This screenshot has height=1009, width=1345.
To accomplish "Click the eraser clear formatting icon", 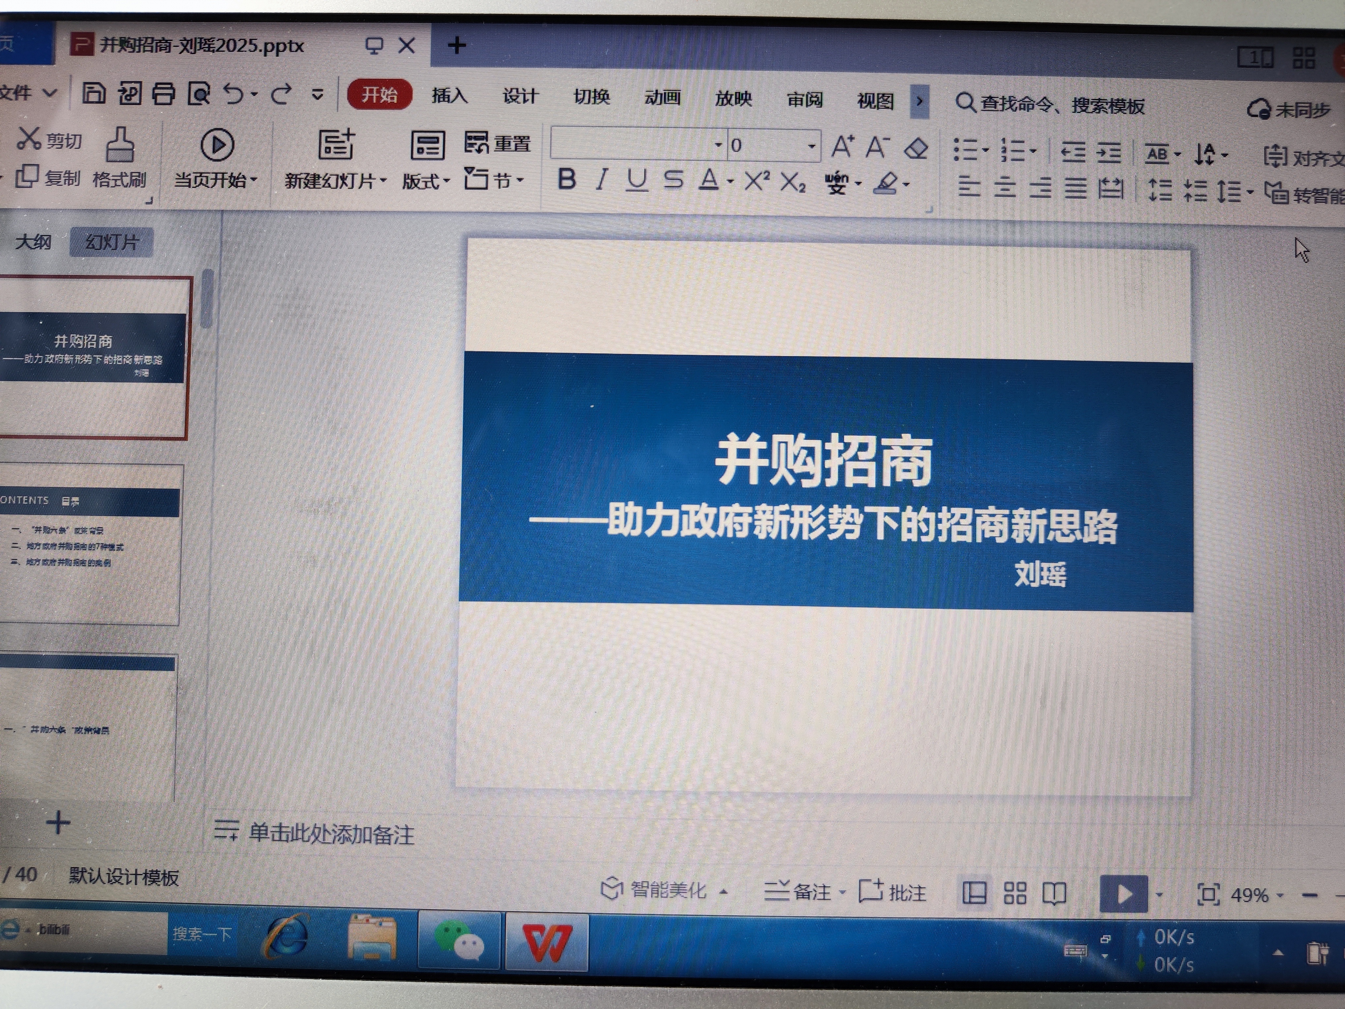I will tap(916, 148).
